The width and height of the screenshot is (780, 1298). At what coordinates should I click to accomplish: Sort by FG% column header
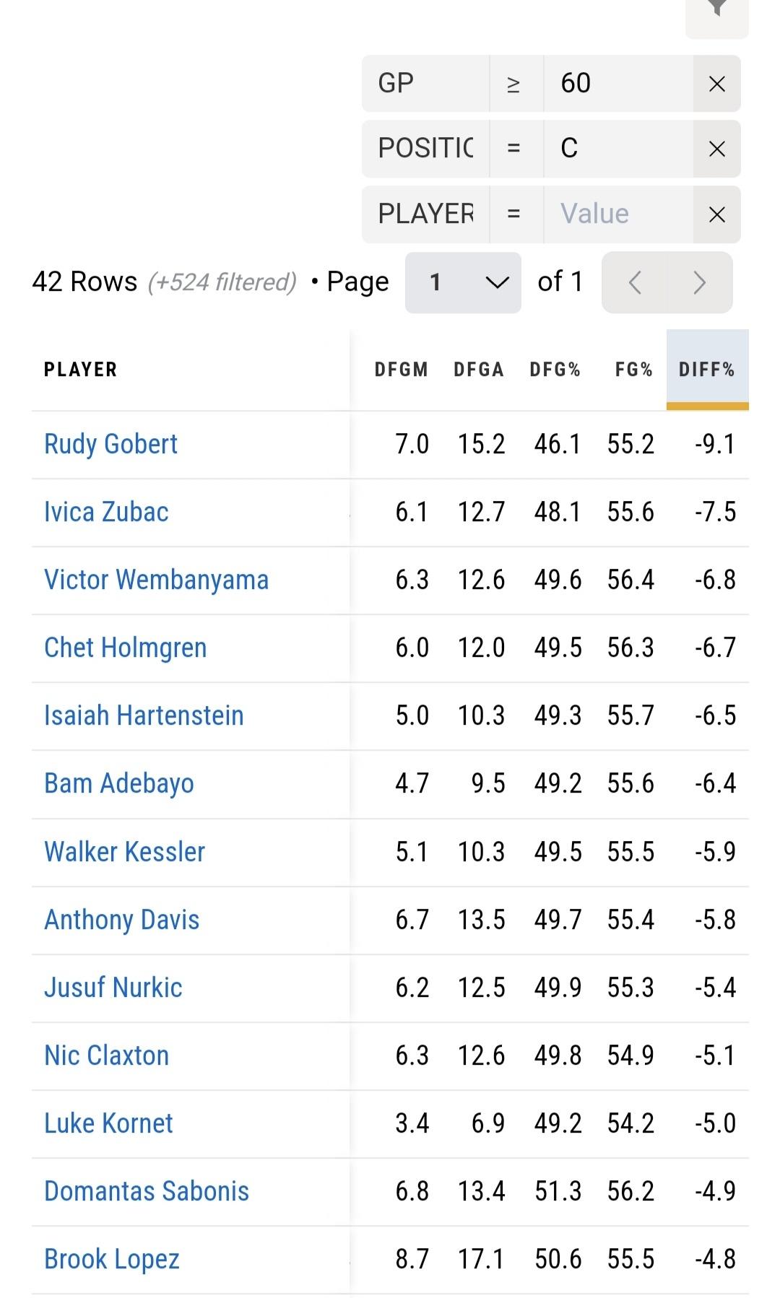click(633, 370)
